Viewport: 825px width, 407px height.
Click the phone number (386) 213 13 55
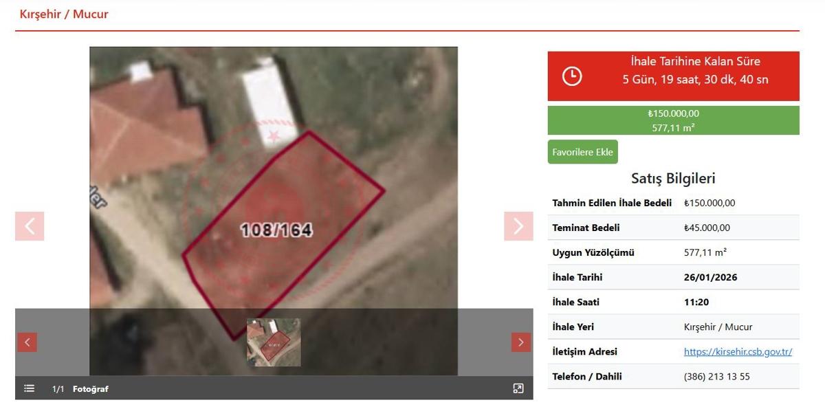coord(717,376)
